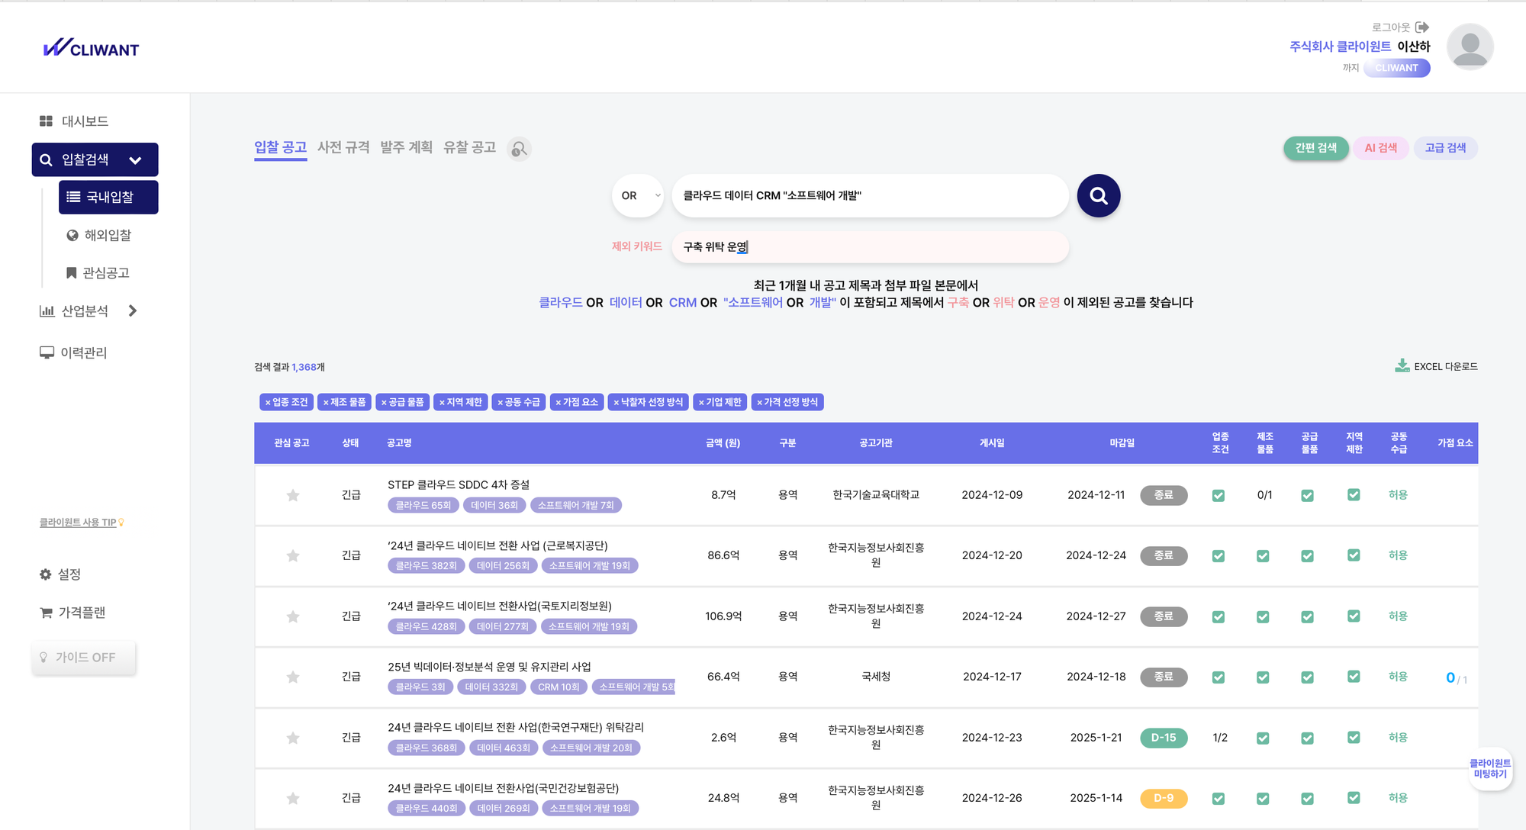Switch to the 발주 계획 tab

[x=406, y=147]
